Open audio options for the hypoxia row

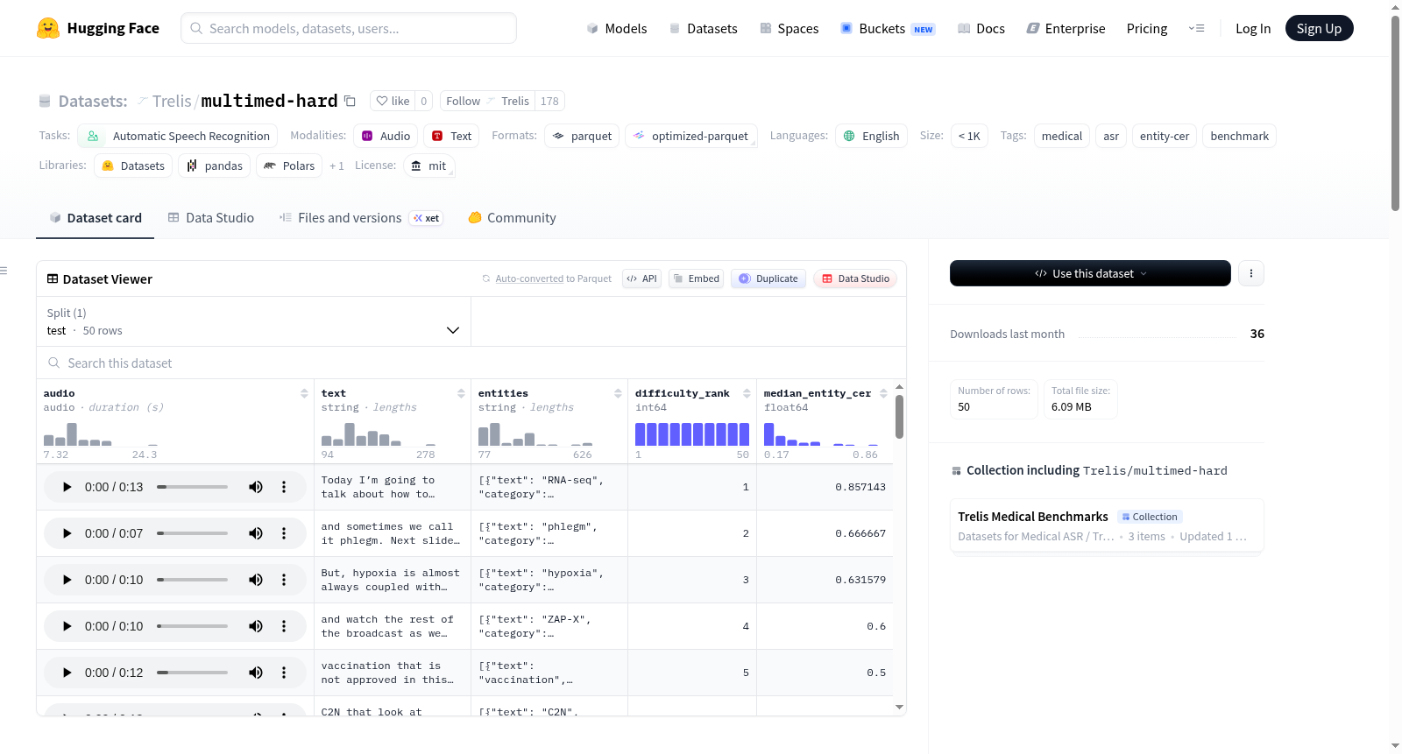(x=284, y=580)
